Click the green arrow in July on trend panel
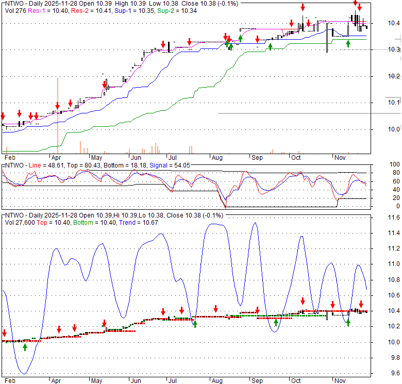This screenshot has height=384, width=402. (x=195, y=323)
